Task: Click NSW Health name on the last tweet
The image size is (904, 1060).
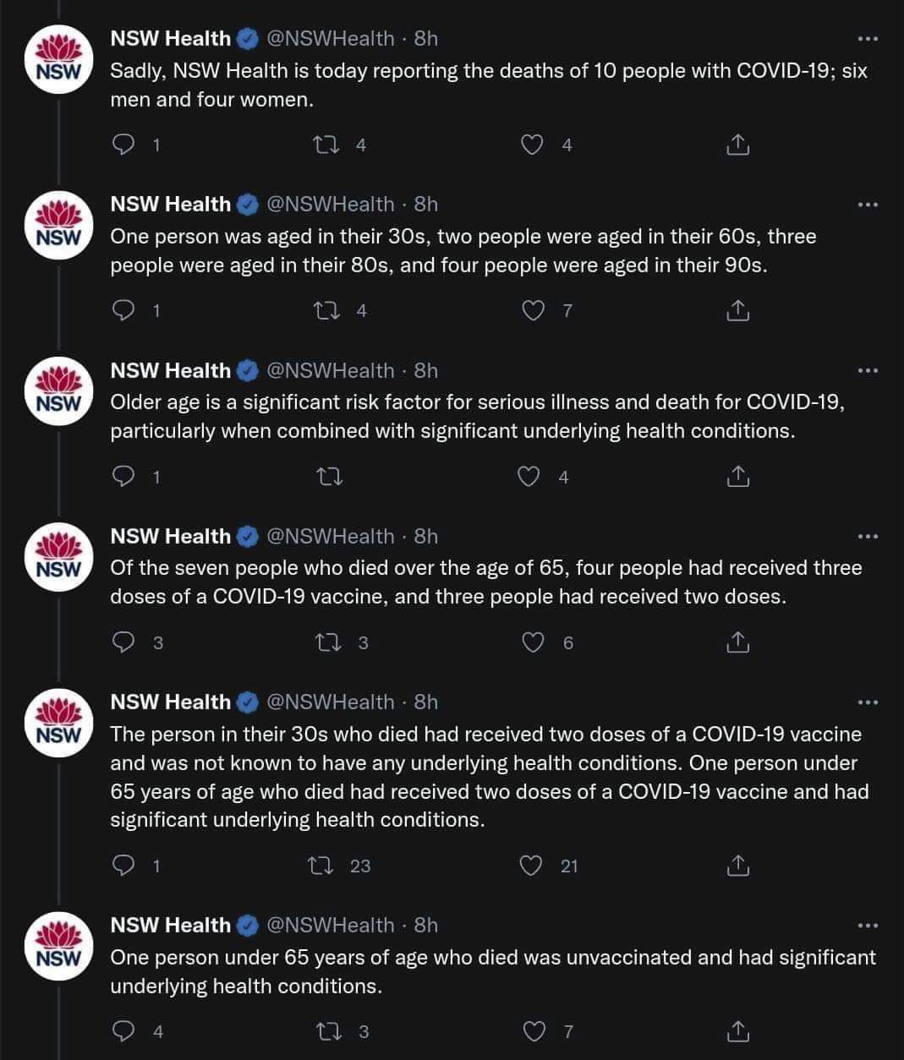Action: [170, 926]
